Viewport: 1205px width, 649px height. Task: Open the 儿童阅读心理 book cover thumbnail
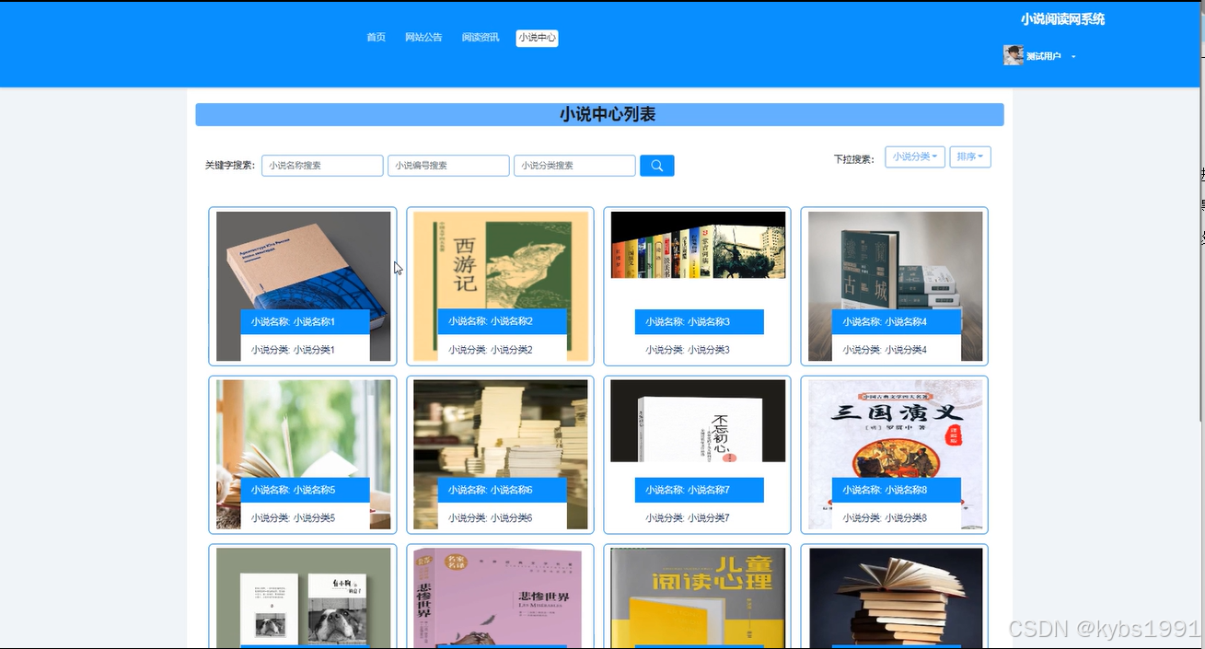click(698, 598)
